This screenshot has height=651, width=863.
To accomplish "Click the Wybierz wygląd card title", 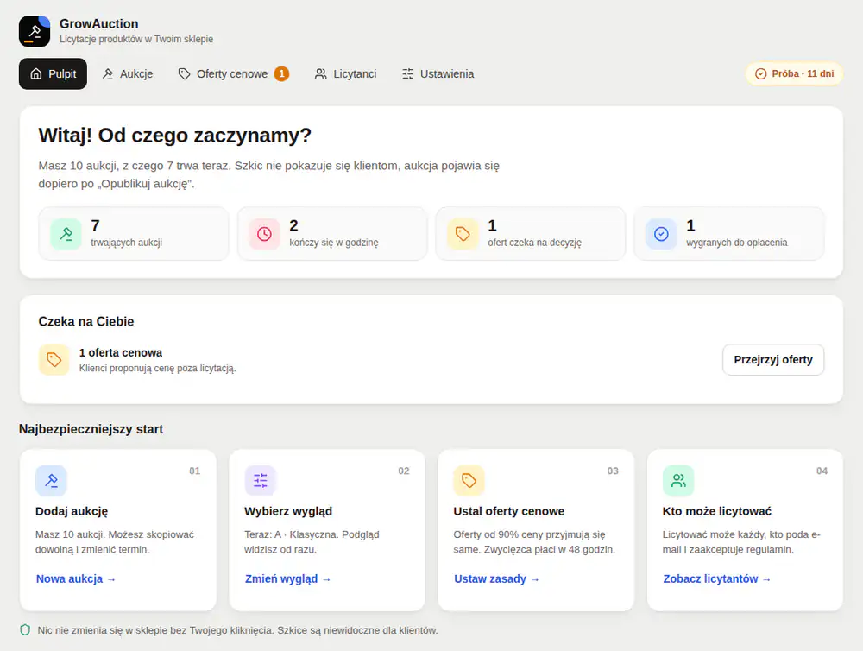I will 288,511.
